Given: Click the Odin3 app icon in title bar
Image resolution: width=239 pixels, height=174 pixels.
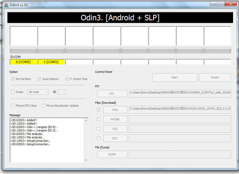Looking at the screenshot, I should pos(6,5).
